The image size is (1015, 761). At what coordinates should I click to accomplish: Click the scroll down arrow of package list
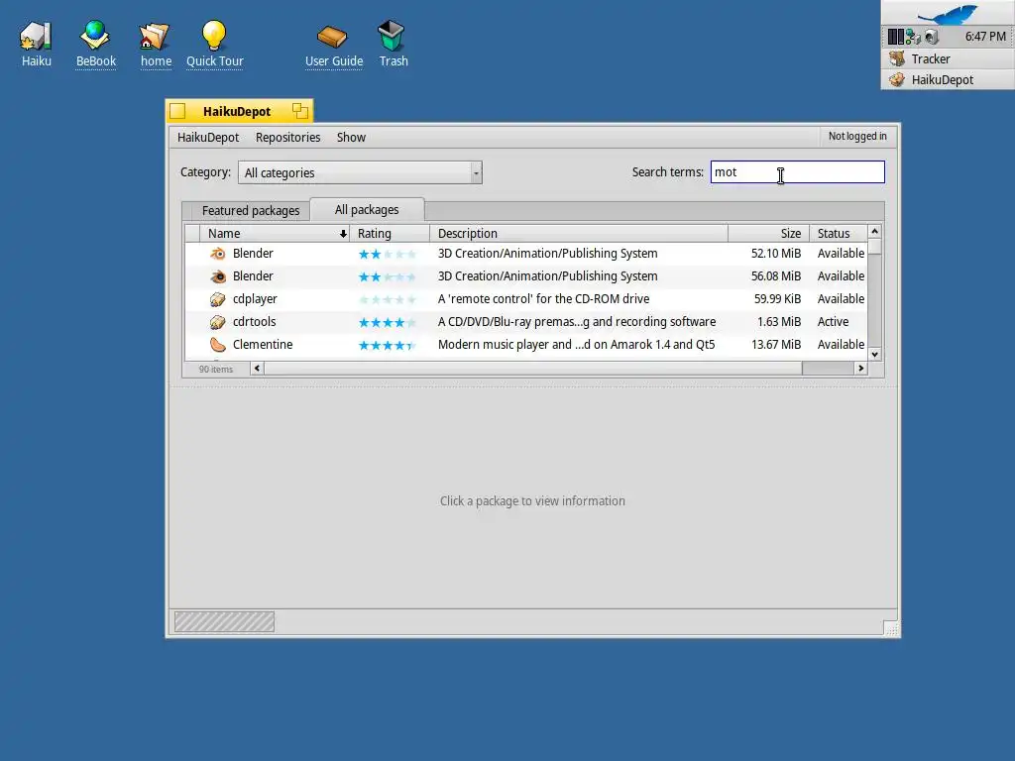coord(874,354)
